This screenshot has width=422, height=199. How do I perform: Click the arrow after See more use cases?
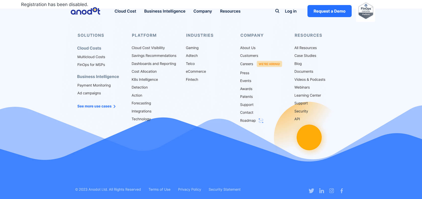[115, 106]
